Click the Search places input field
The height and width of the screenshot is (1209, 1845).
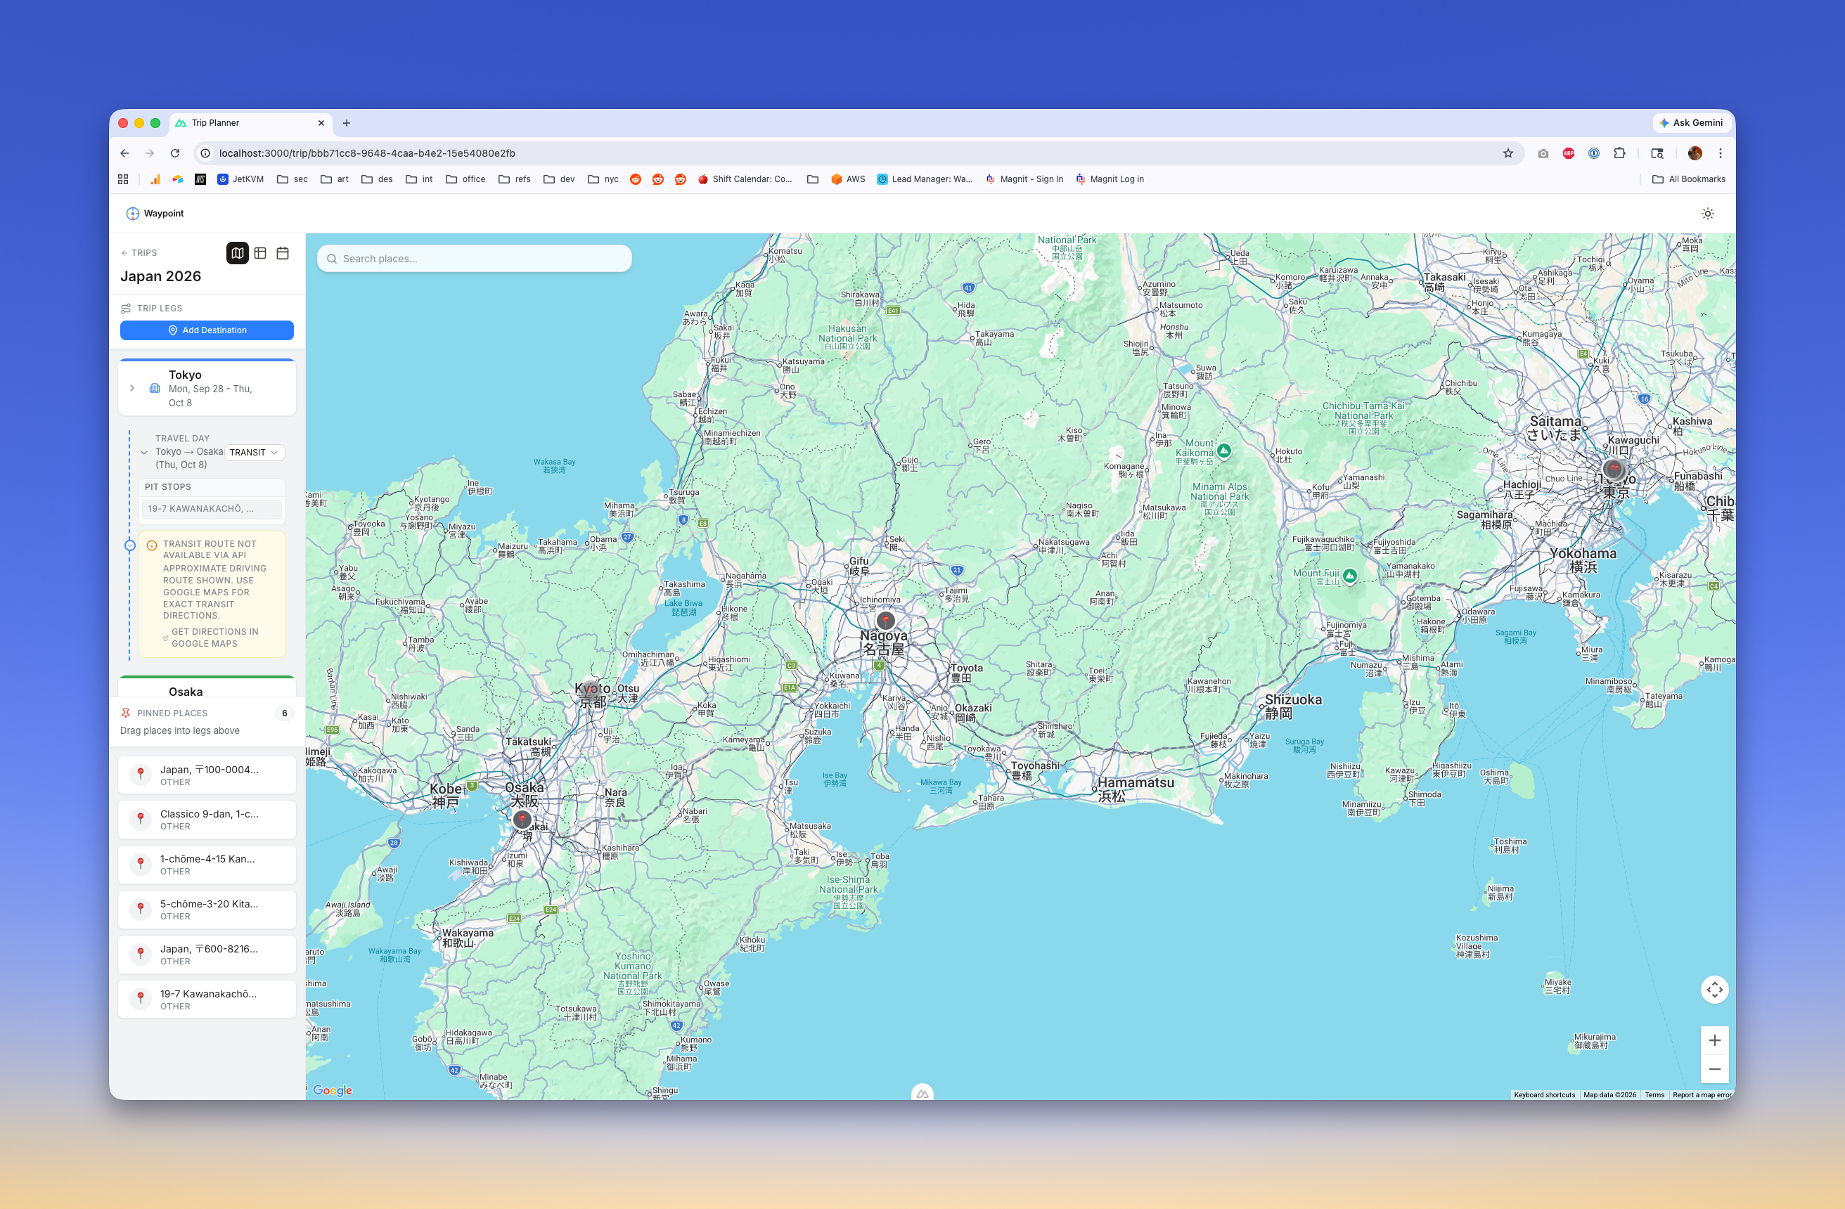pos(474,259)
